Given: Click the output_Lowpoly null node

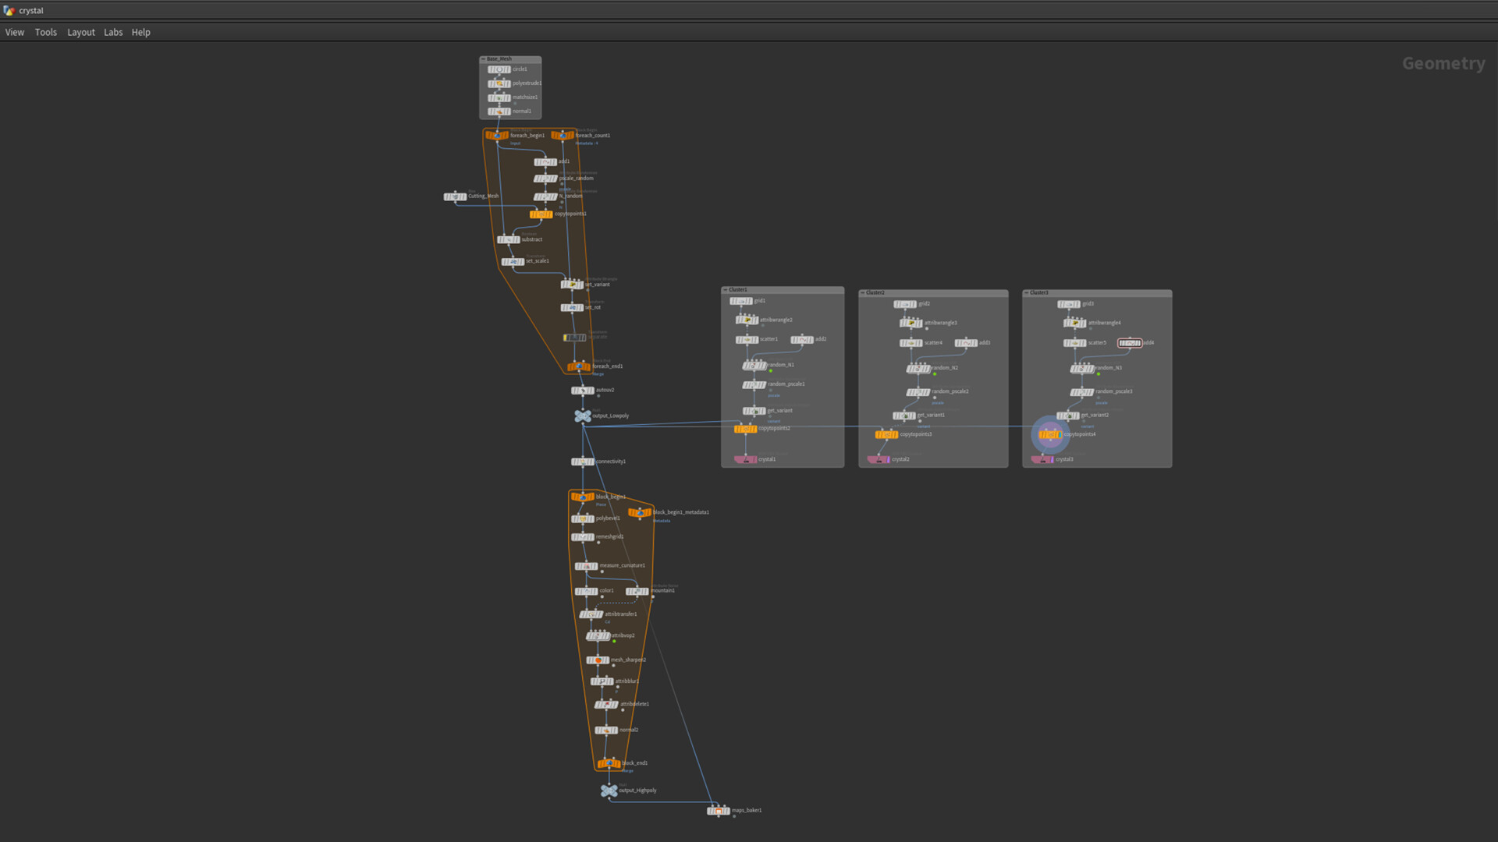Looking at the screenshot, I should [583, 416].
